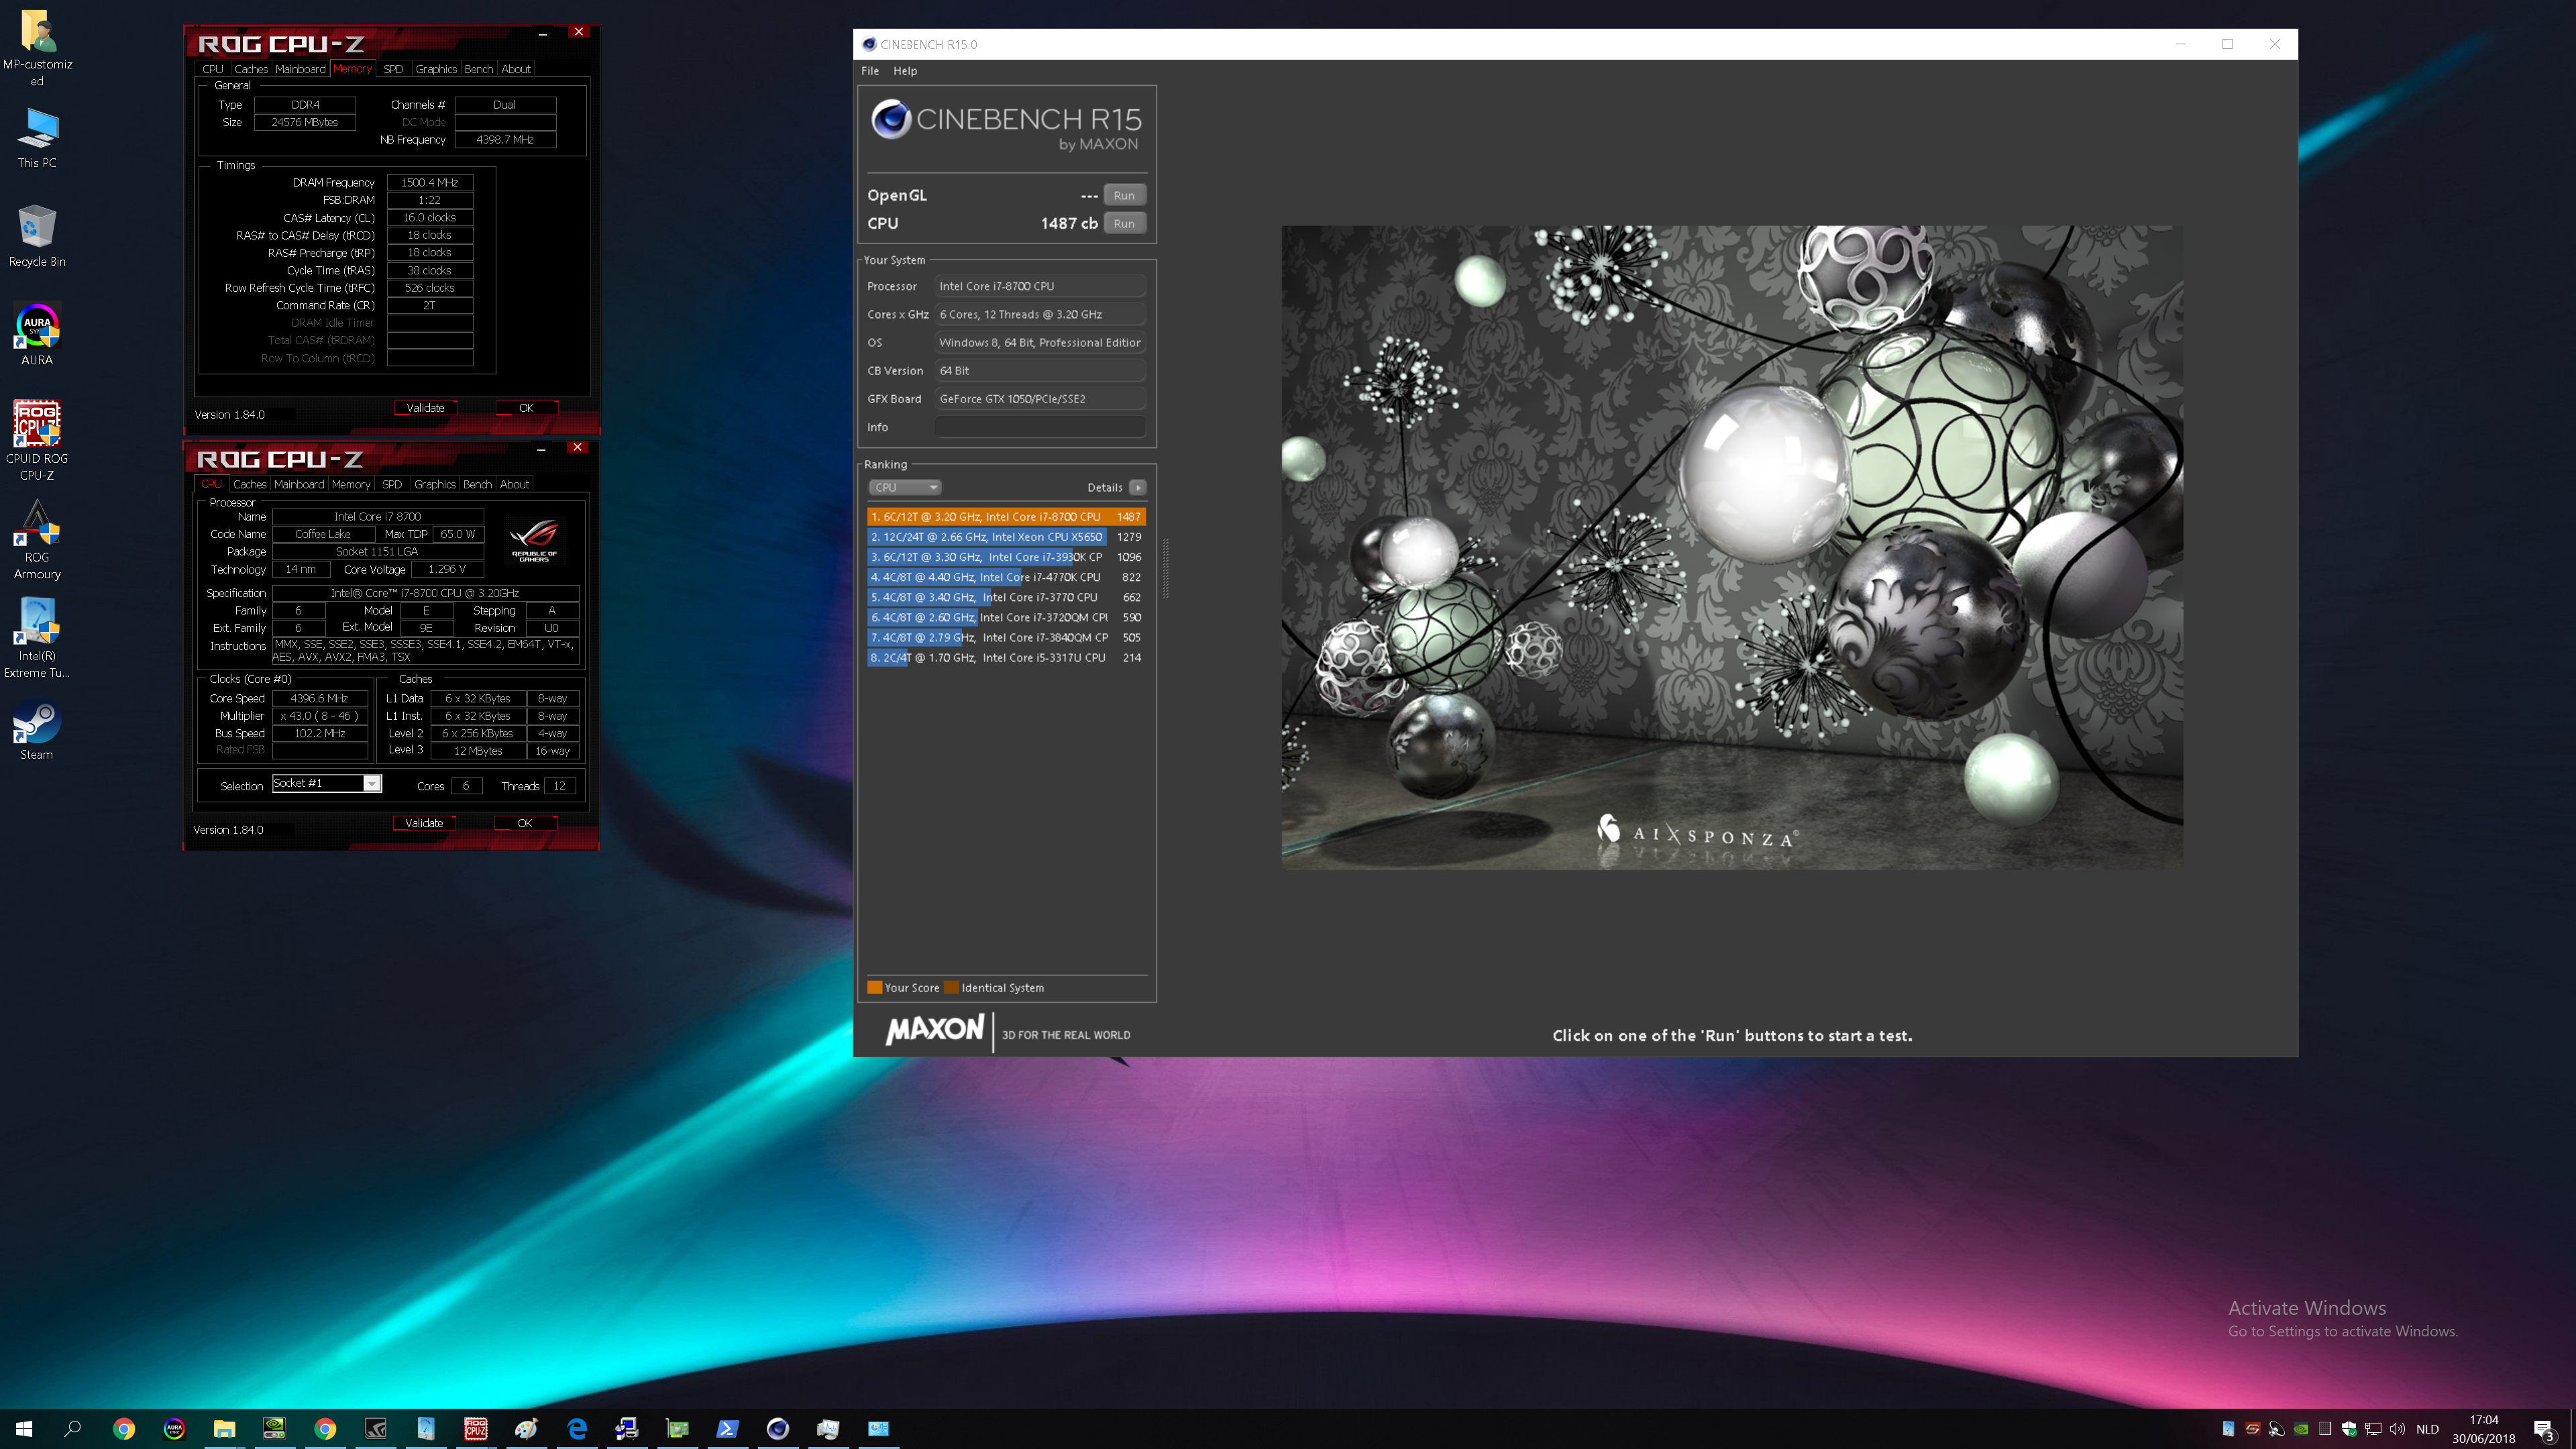Click DRAM Frequency value 1500.4 MHz
Viewport: 2576px width, 1449px height.
429,182
